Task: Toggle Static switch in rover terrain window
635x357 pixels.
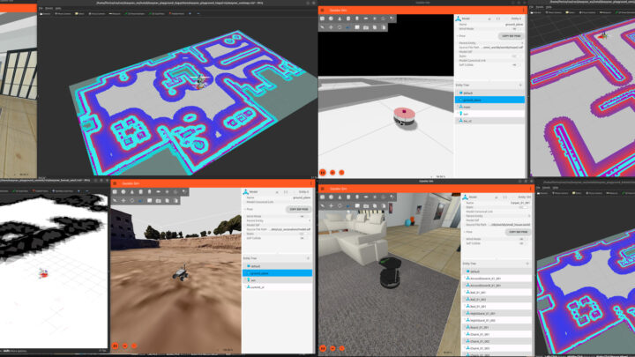Action: [303, 234]
